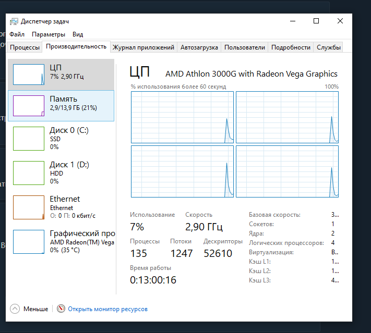The width and height of the screenshot is (371, 333).
Task: Open the Параметры menu
Action: tap(49, 34)
